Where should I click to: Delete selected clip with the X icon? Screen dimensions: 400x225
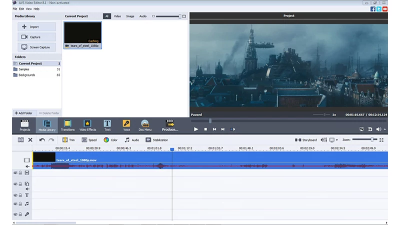[30, 140]
